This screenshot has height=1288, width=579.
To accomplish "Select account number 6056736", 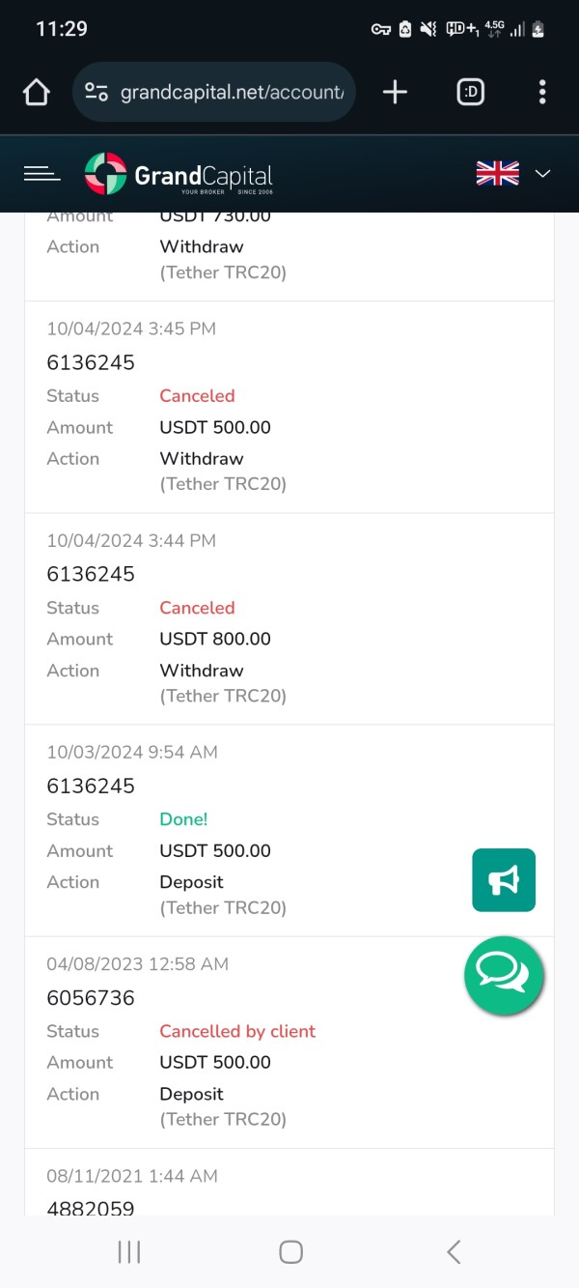I will 91,997.
